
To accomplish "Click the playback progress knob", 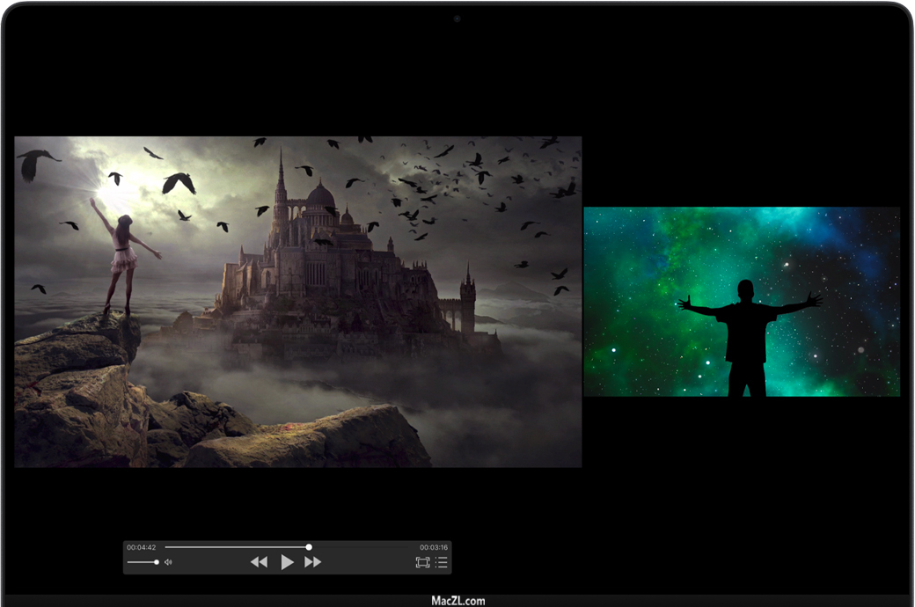I will point(309,547).
